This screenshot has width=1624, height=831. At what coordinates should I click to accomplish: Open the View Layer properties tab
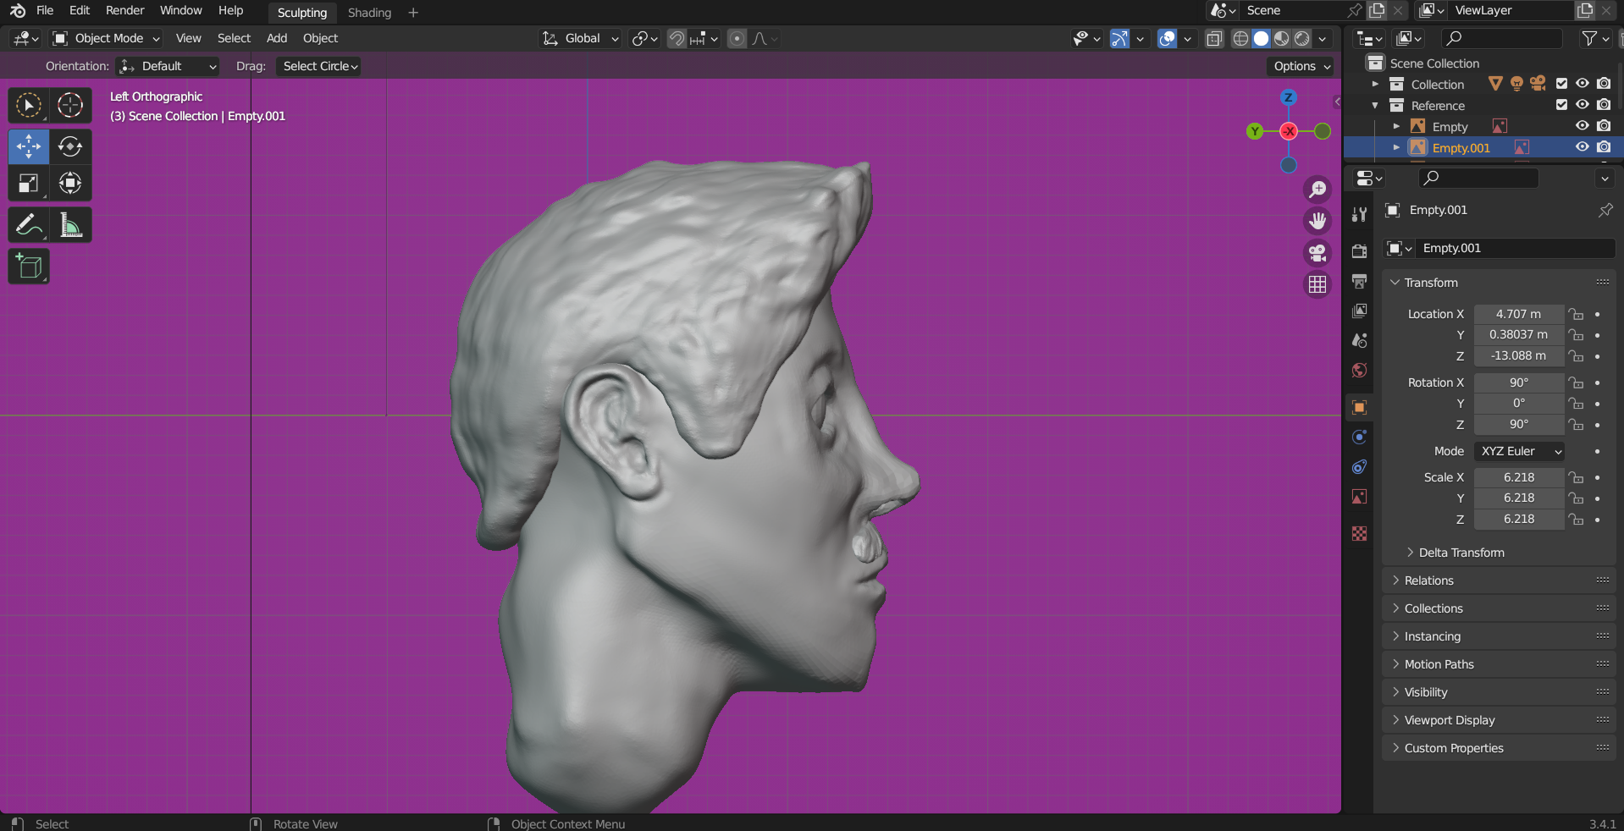click(x=1359, y=311)
